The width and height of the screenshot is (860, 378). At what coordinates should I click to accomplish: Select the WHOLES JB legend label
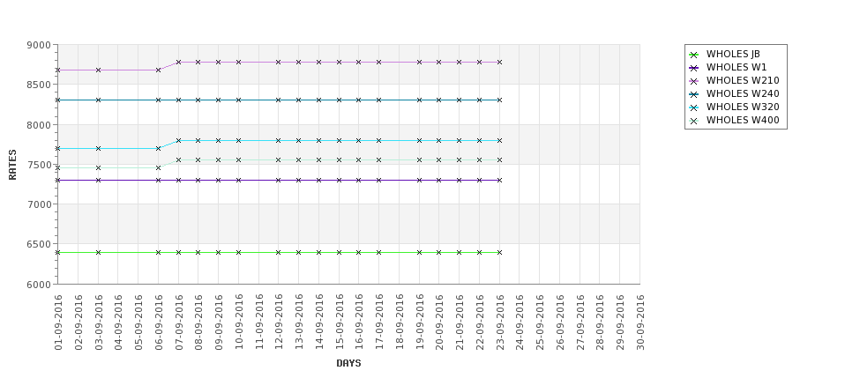(733, 55)
